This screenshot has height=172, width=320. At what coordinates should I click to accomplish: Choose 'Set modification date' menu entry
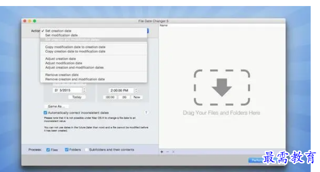[x=94, y=35]
